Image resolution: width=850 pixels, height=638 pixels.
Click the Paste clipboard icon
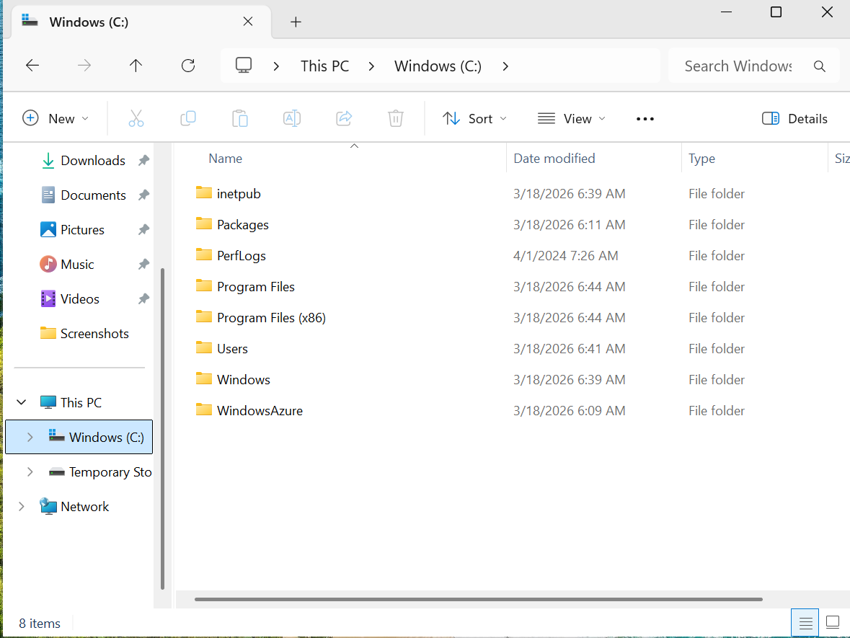(x=239, y=118)
